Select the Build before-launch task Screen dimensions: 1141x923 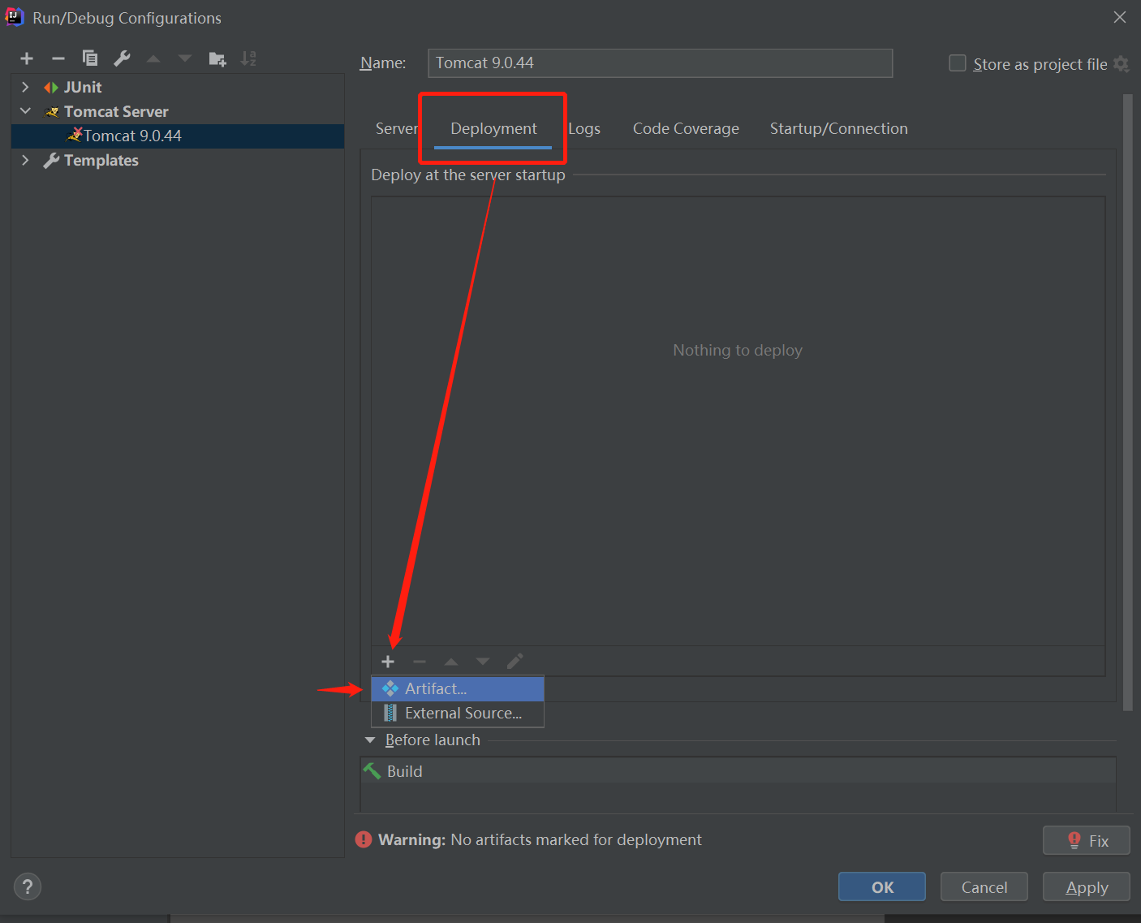click(x=738, y=771)
